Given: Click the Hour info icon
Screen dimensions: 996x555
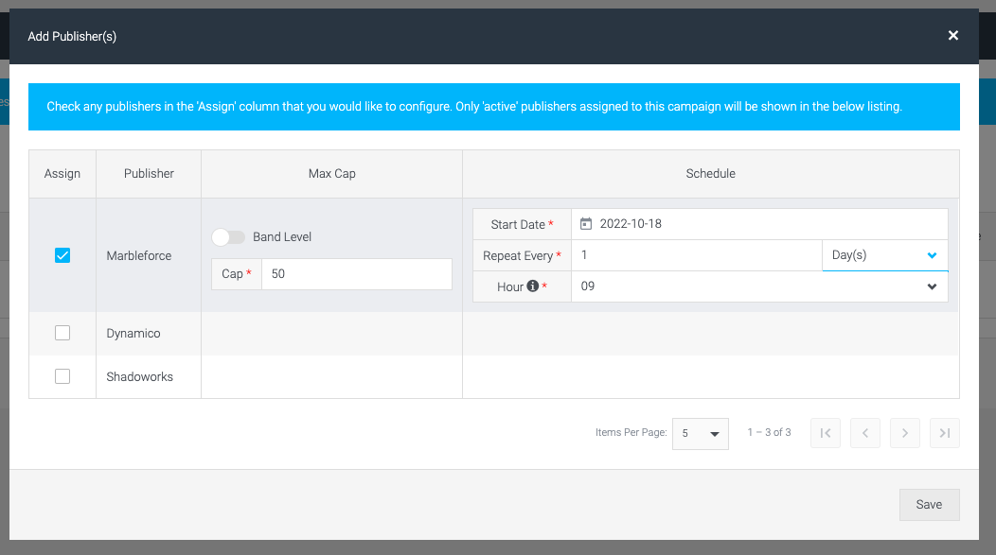Looking at the screenshot, I should [x=533, y=286].
